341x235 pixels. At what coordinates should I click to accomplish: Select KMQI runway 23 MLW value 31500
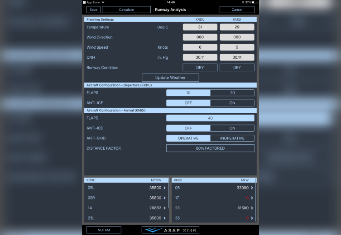[243, 208]
